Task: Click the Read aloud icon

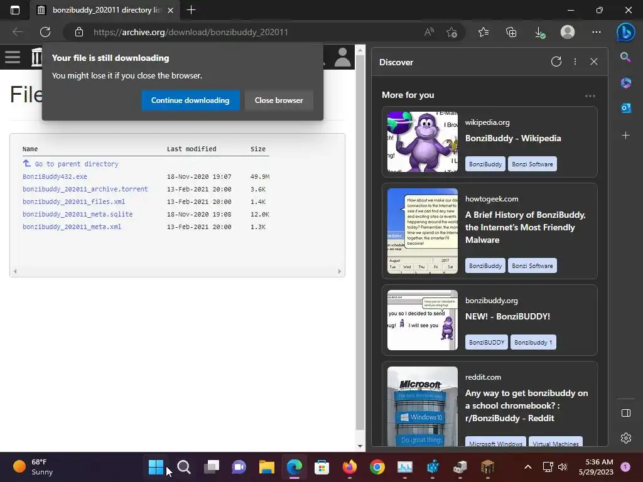Action: [x=429, y=32]
